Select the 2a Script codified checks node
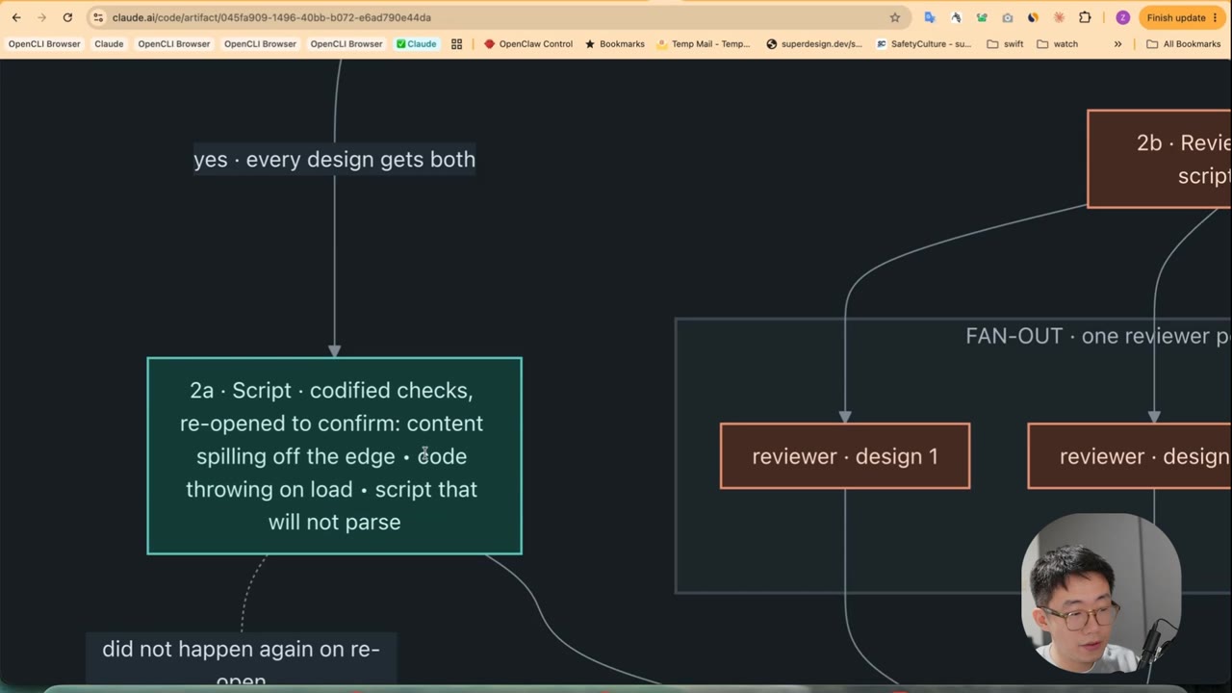Screen dimensions: 1232x693 [334, 456]
